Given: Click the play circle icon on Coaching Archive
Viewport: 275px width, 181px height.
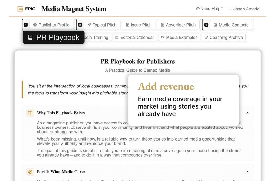Looking at the screenshot, I should coord(206,37).
